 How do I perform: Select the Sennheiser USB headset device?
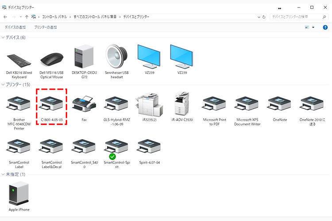tap(117, 62)
